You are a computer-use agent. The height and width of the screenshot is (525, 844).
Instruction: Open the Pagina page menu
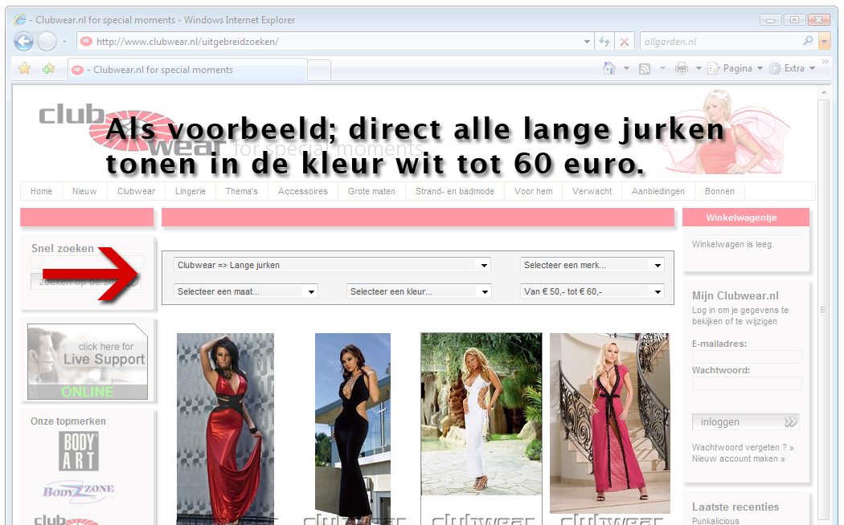[x=735, y=68]
